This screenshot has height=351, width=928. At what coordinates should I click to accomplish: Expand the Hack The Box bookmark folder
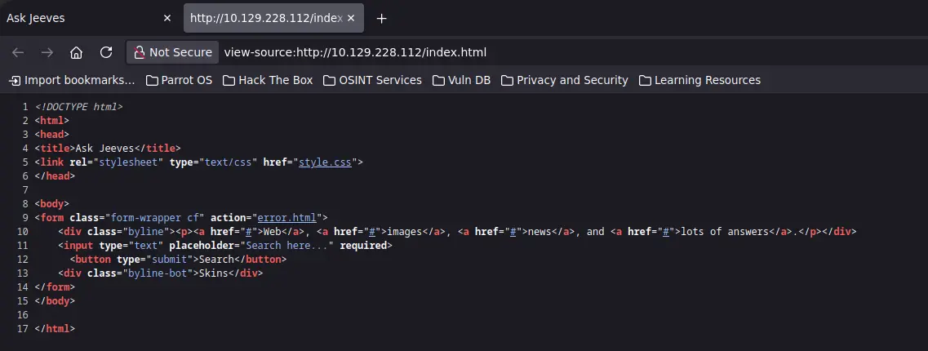click(x=268, y=80)
